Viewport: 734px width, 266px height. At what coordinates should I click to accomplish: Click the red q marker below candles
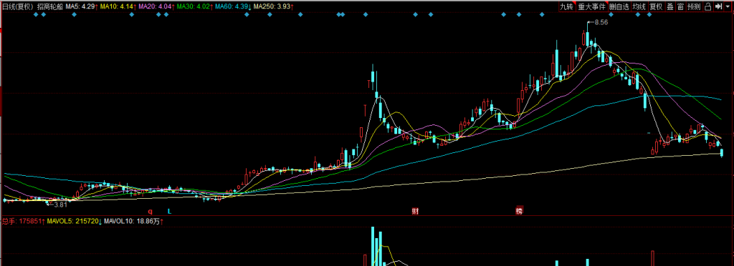coord(151,212)
